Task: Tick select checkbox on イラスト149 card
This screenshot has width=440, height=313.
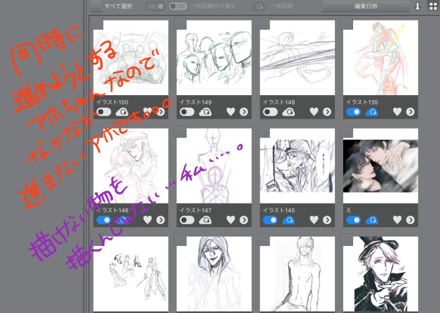Action: tap(180, 23)
